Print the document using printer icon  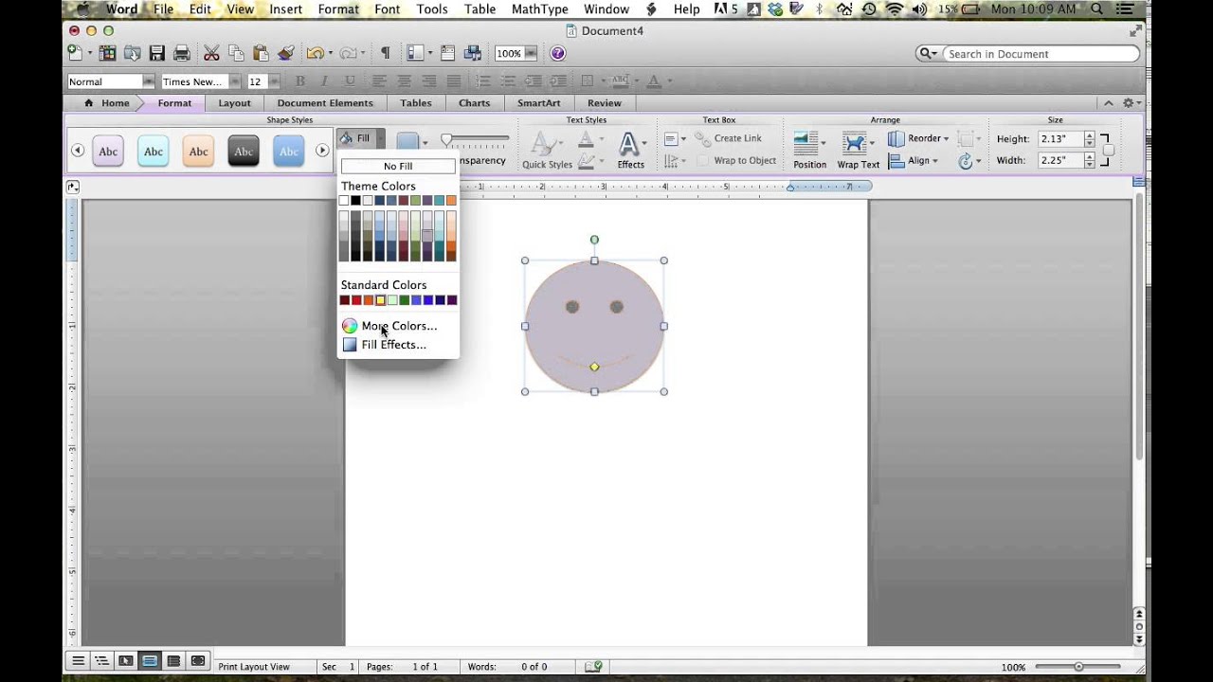181,53
